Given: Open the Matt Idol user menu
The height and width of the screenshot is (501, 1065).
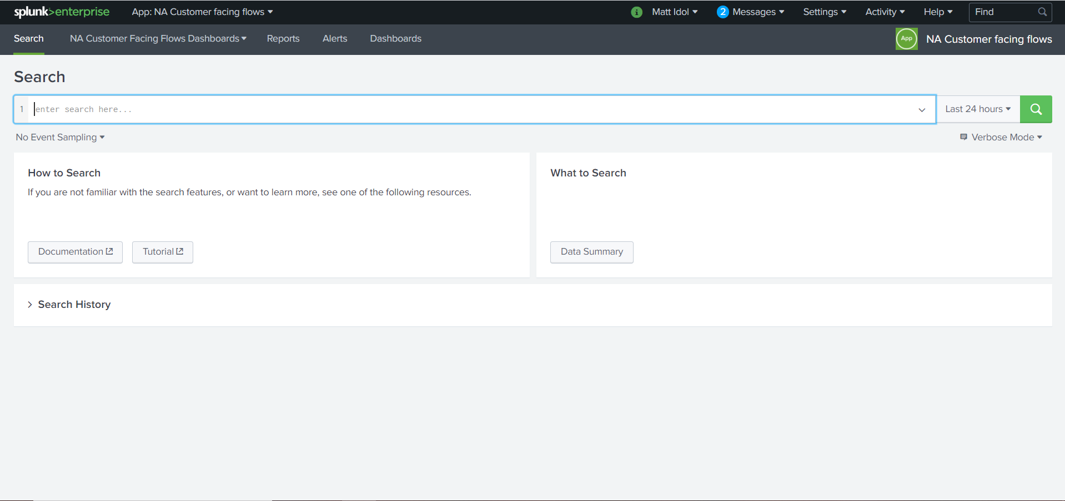Looking at the screenshot, I should [x=675, y=12].
